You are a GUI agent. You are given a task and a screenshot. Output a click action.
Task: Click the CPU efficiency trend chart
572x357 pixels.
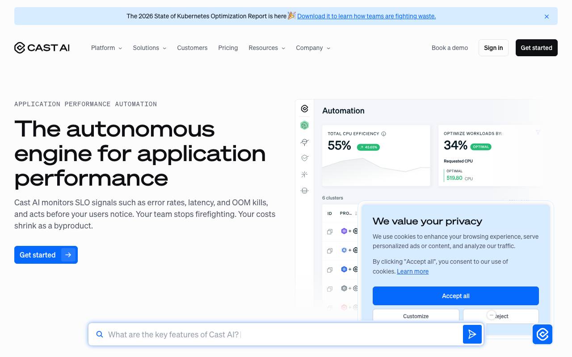(376, 171)
